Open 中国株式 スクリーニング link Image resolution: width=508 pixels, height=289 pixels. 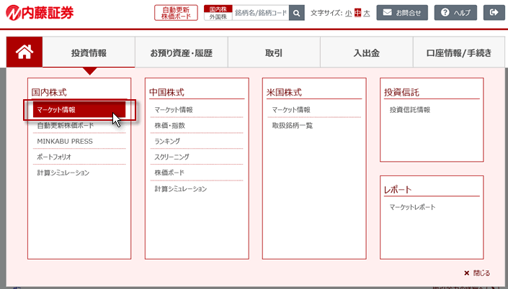173,157
